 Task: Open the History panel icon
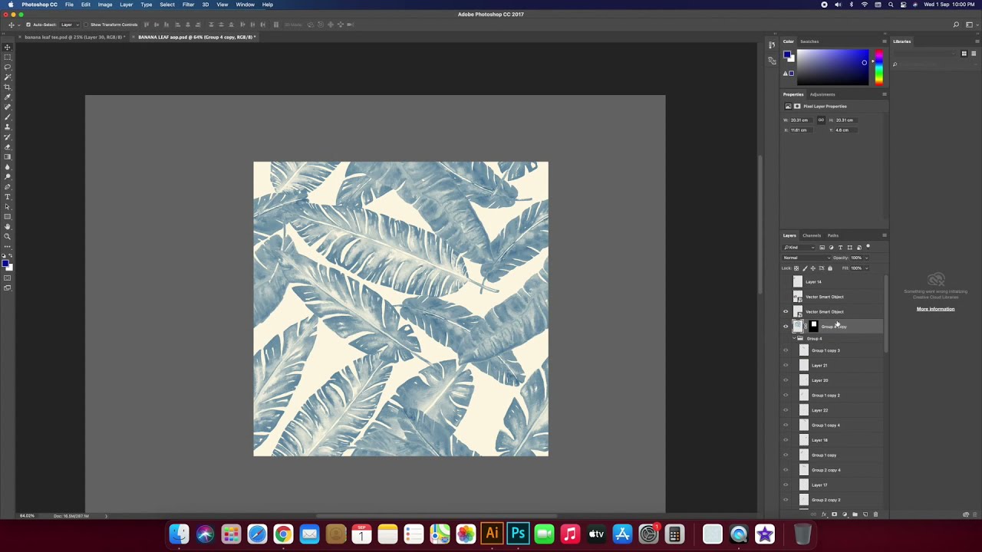pyautogui.click(x=772, y=44)
